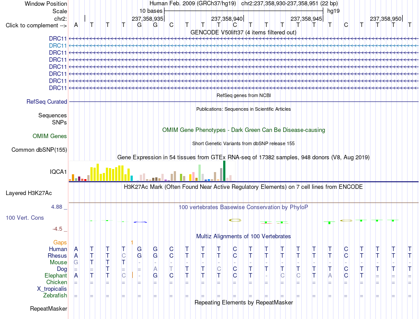Select the Layered H3K27Ac track label
The height and width of the screenshot is (319, 419).
click(x=29, y=193)
